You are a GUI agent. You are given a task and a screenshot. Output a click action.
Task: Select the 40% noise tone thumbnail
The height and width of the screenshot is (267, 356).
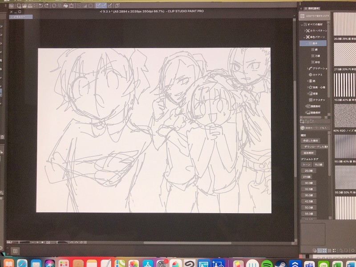344,116
